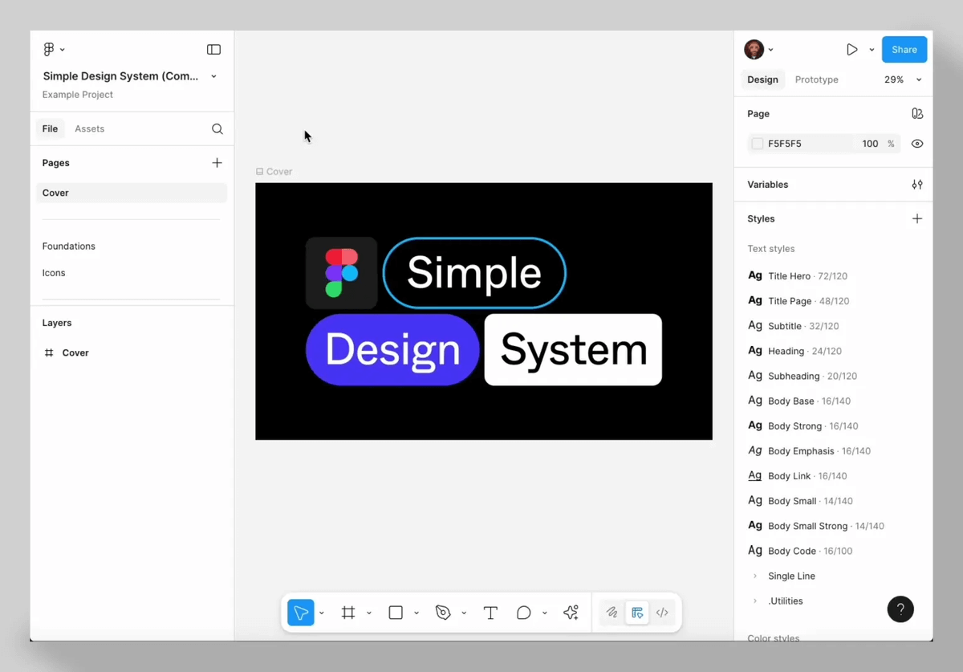Click the F5F5F5 page color swatch
The height and width of the screenshot is (672, 963).
pyautogui.click(x=758, y=144)
